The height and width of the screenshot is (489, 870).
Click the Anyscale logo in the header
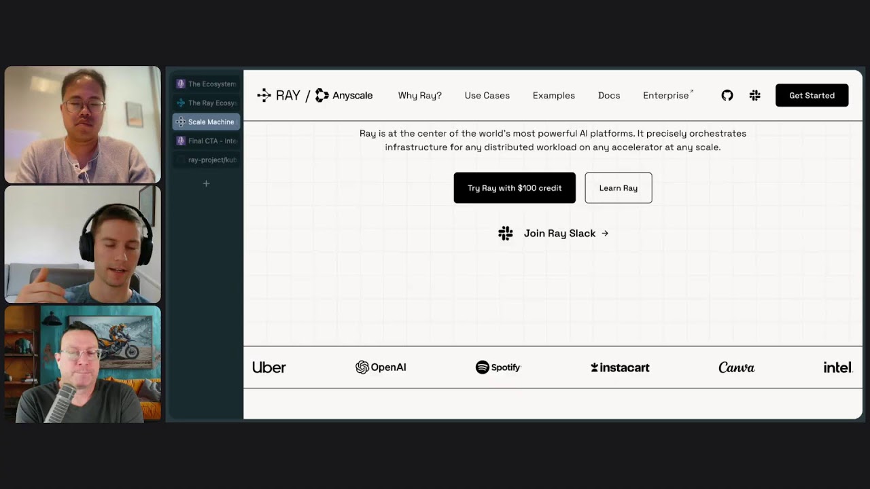click(344, 96)
